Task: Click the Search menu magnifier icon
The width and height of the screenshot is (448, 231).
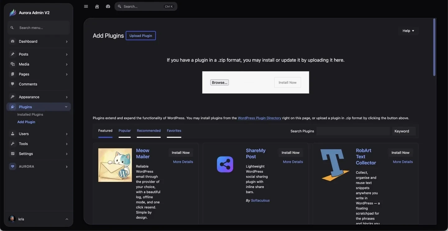Action: 12,28
